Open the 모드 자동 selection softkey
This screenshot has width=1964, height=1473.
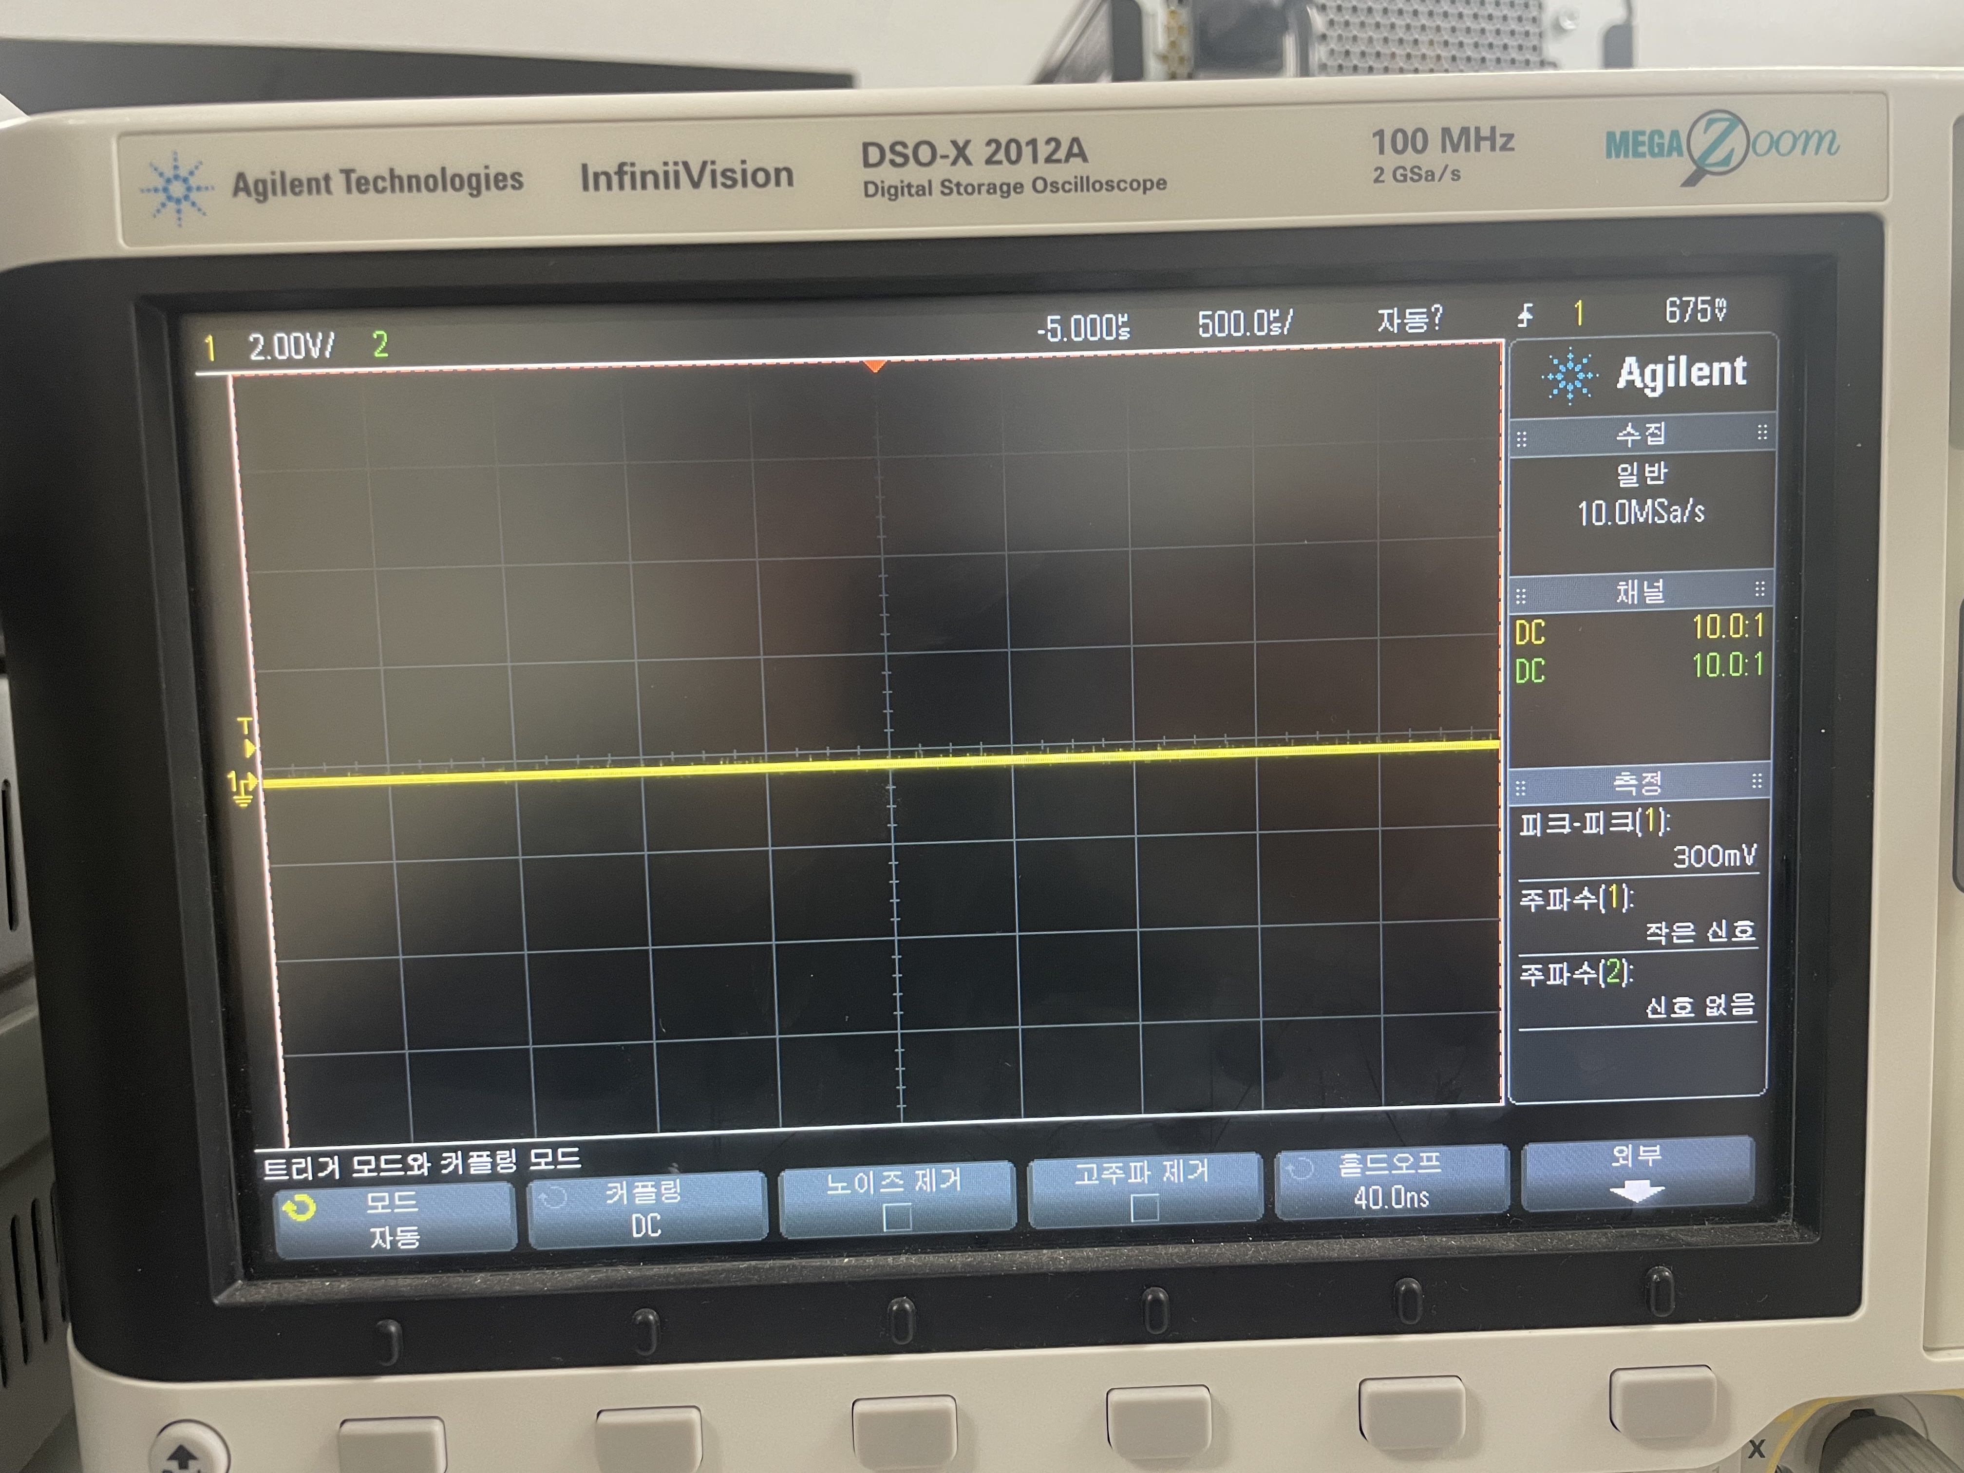[x=395, y=1220]
